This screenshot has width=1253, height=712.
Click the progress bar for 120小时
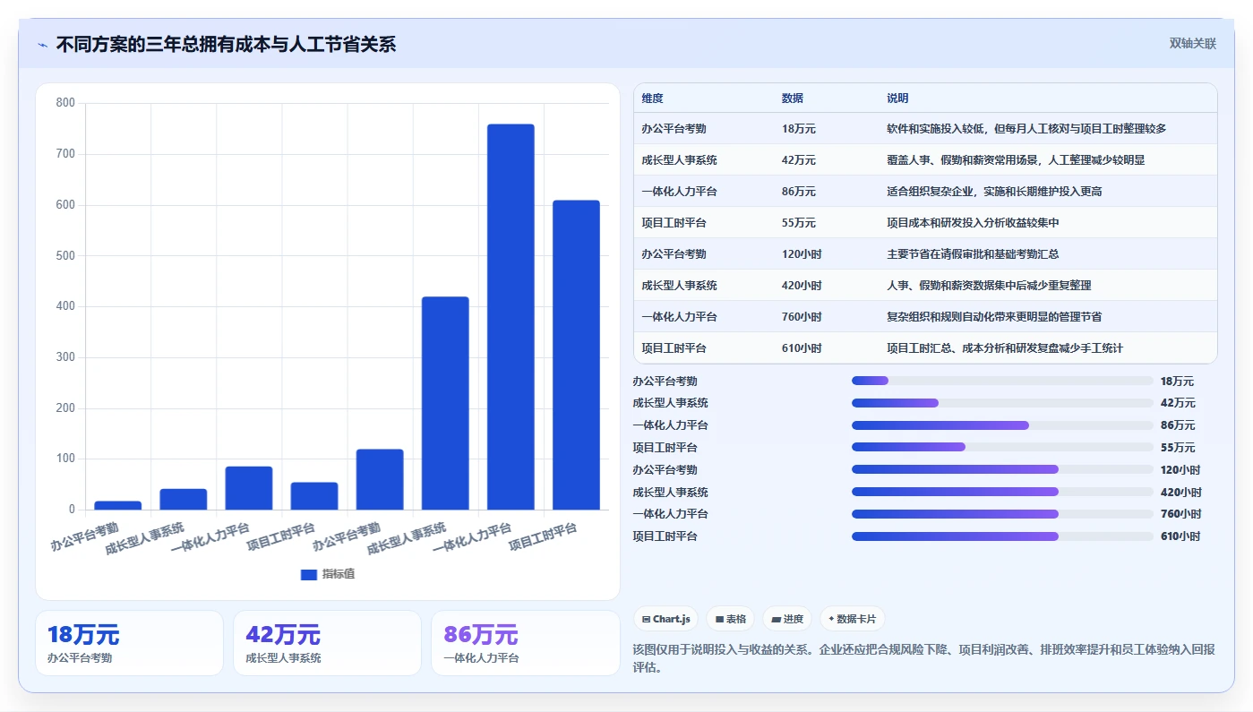point(1002,469)
